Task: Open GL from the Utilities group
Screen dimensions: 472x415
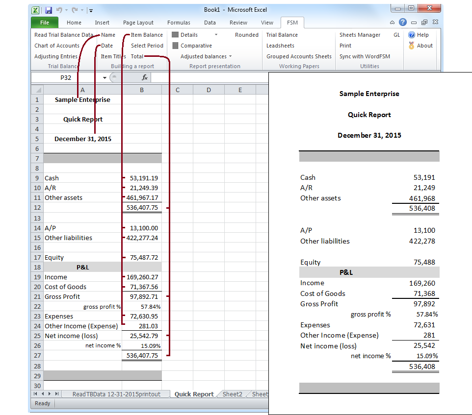Action: coord(396,35)
